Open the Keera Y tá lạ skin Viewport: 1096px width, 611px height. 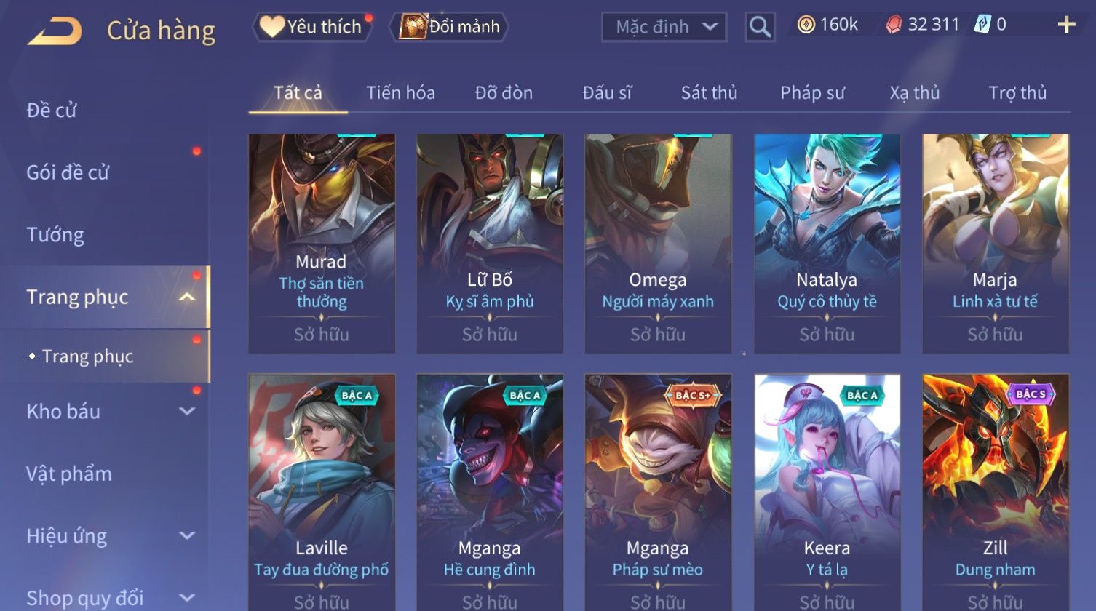(827, 492)
